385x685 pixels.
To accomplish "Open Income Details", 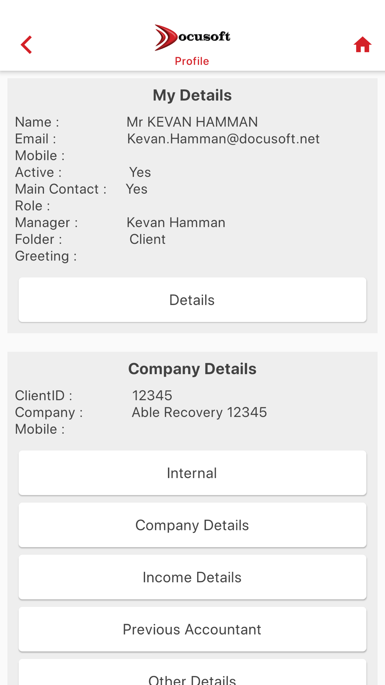I will click(192, 577).
